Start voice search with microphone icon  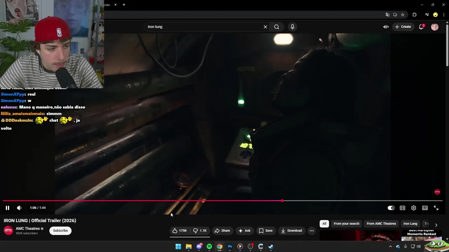(x=293, y=27)
